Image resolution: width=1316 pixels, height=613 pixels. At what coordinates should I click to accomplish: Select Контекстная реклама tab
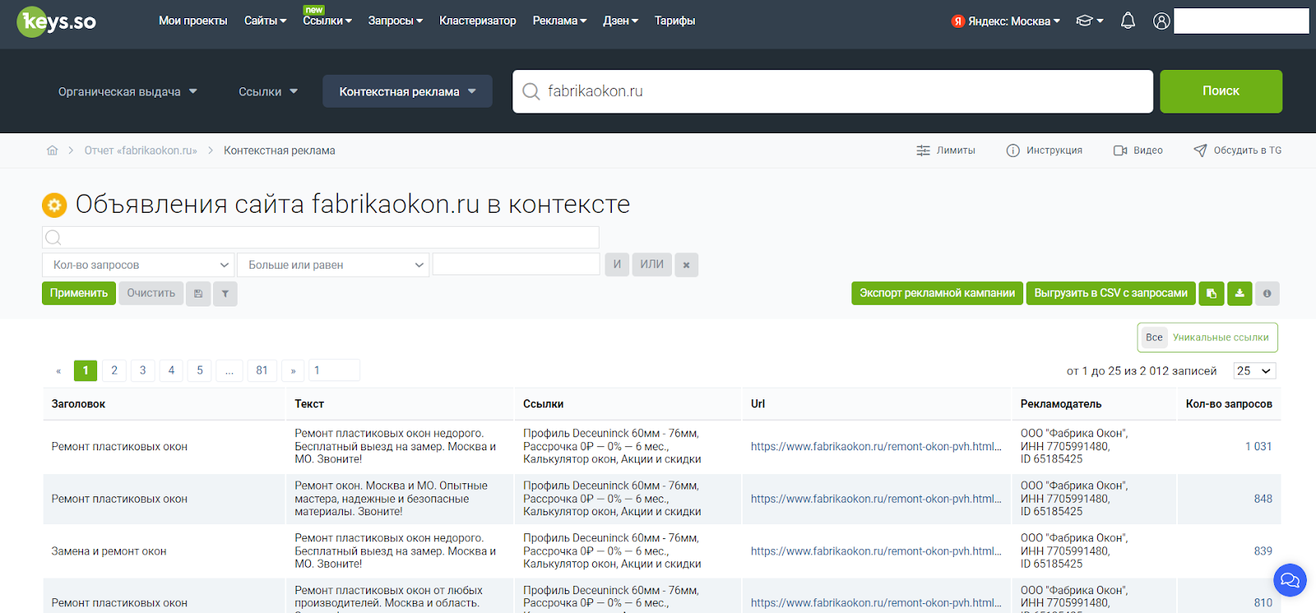[407, 91]
